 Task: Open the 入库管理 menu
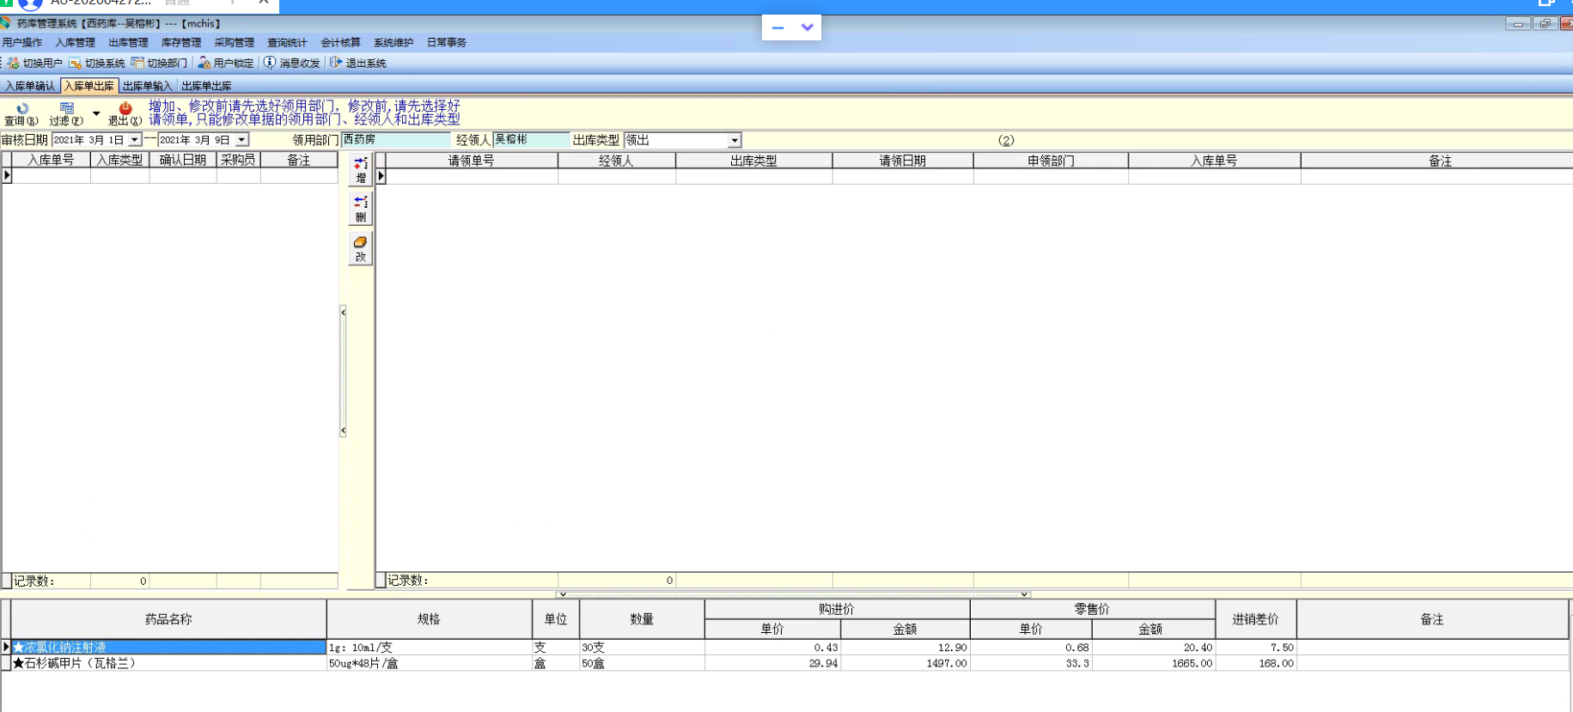click(76, 42)
